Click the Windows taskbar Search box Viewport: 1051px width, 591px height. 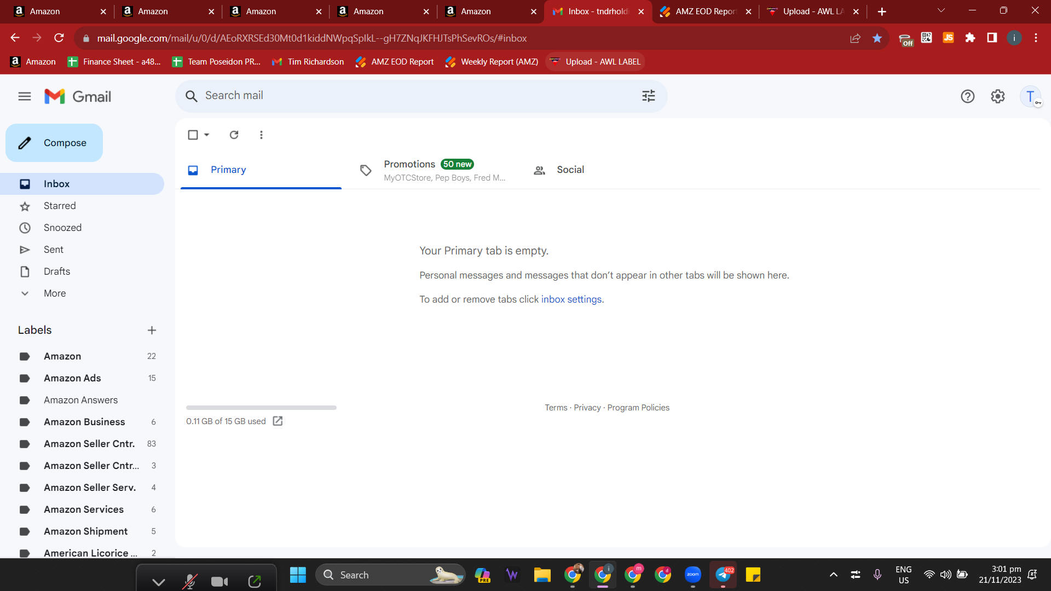pos(390,575)
